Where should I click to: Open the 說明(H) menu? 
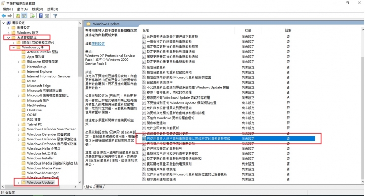53,9
